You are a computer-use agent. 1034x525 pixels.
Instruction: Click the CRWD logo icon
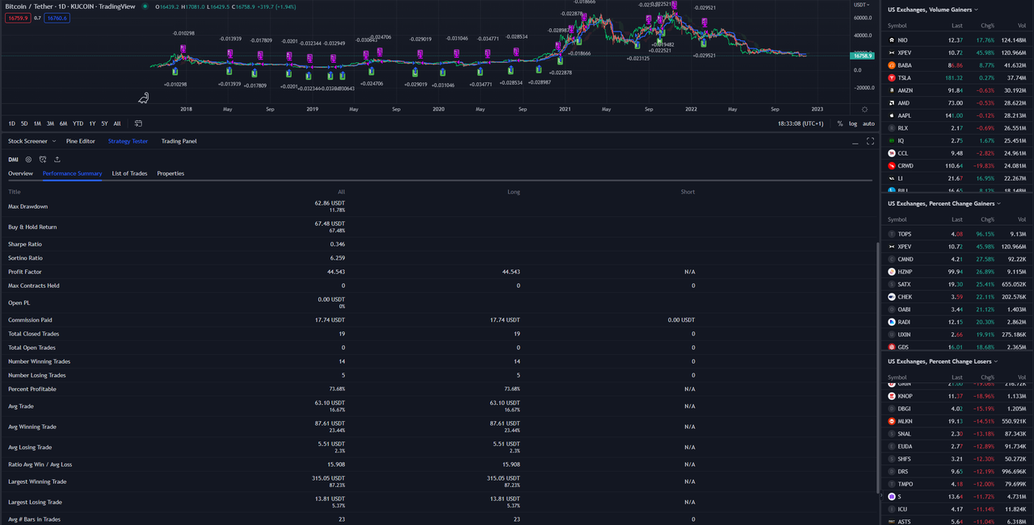pyautogui.click(x=892, y=165)
